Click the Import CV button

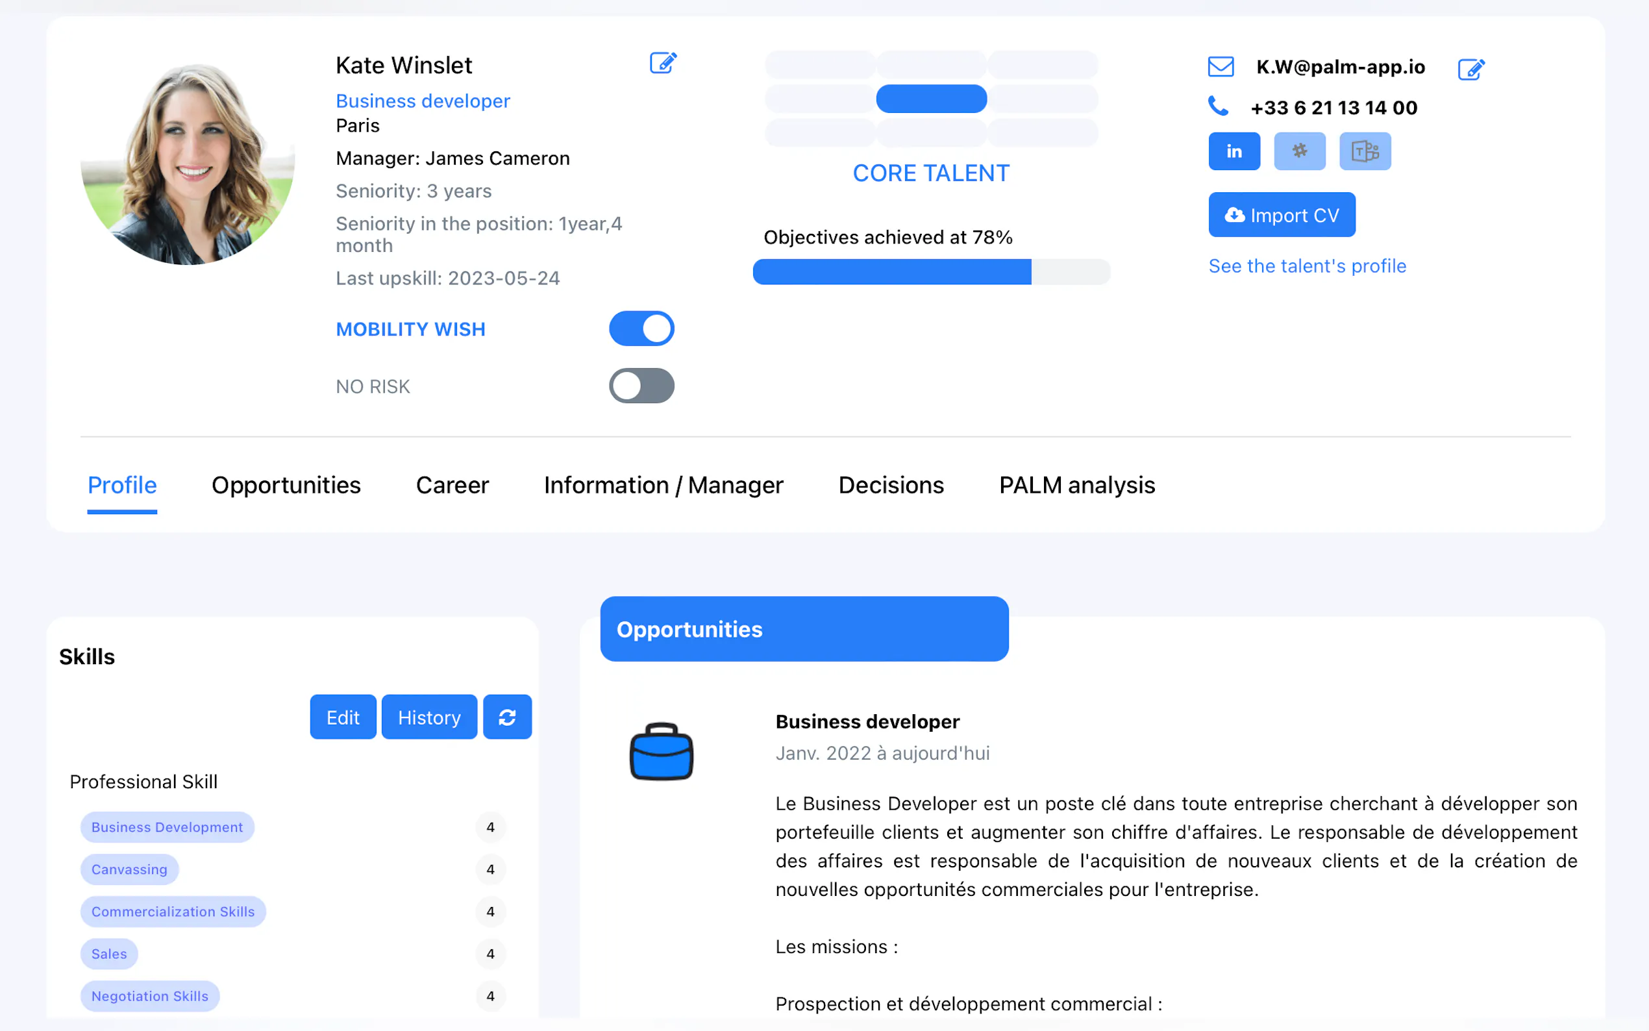(x=1281, y=216)
